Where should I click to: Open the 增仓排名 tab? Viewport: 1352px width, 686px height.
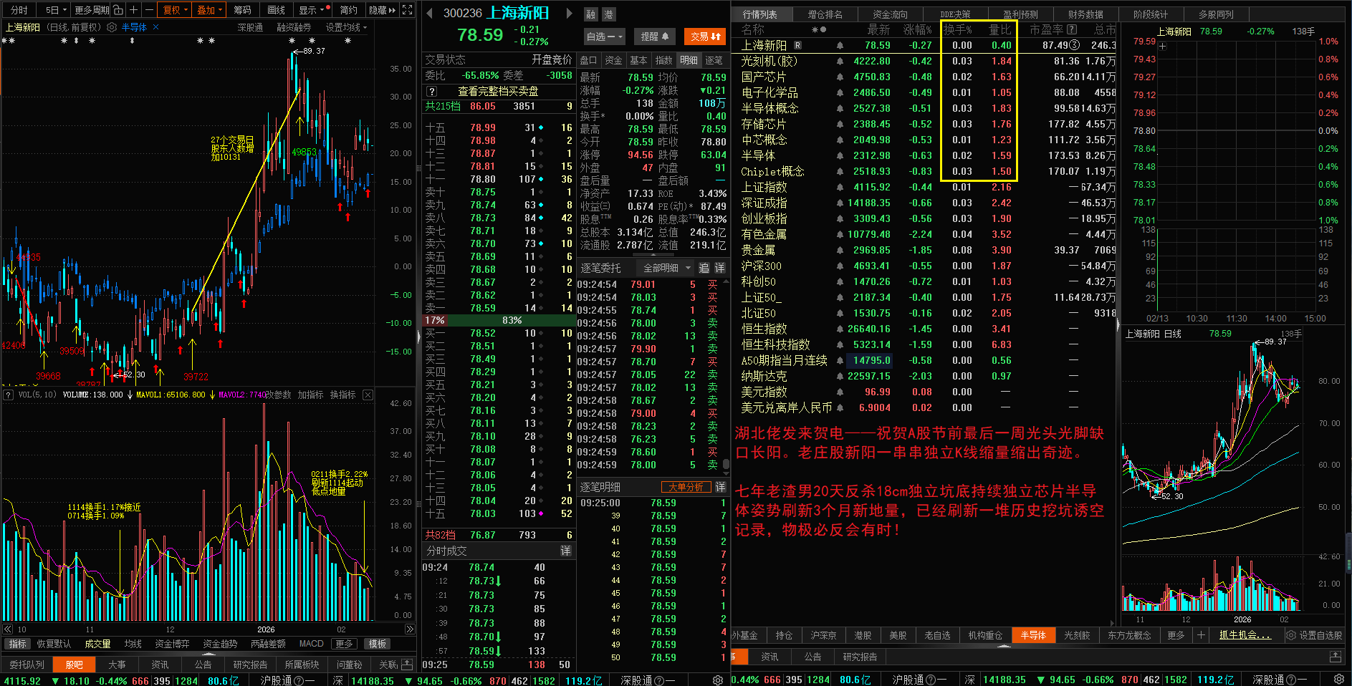click(825, 14)
